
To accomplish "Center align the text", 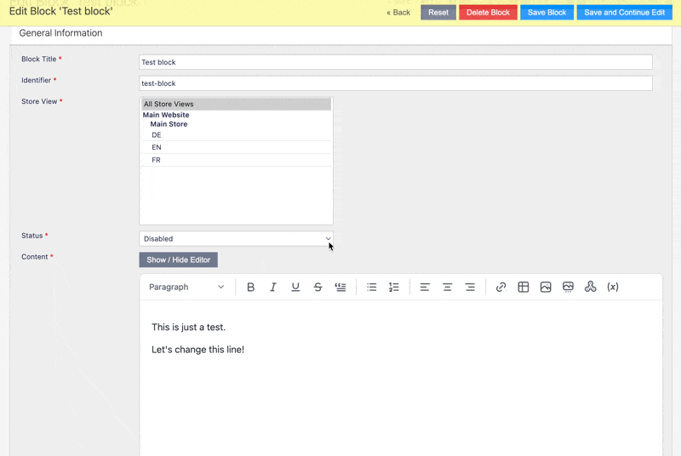I will [448, 288].
